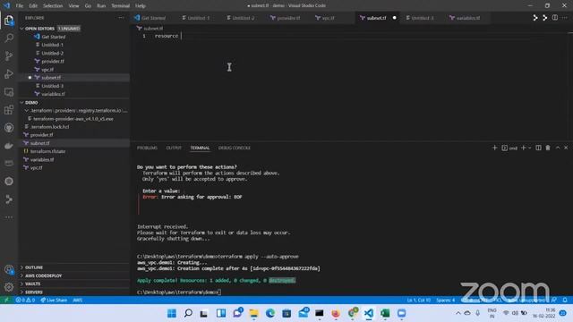Click code line 1 containing resource
Viewport: 573px width, 322px height.
click(167, 36)
